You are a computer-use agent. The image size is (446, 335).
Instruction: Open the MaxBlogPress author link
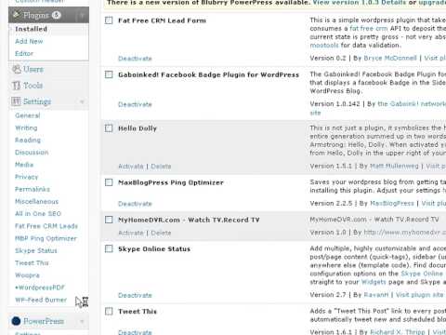pos(392,204)
